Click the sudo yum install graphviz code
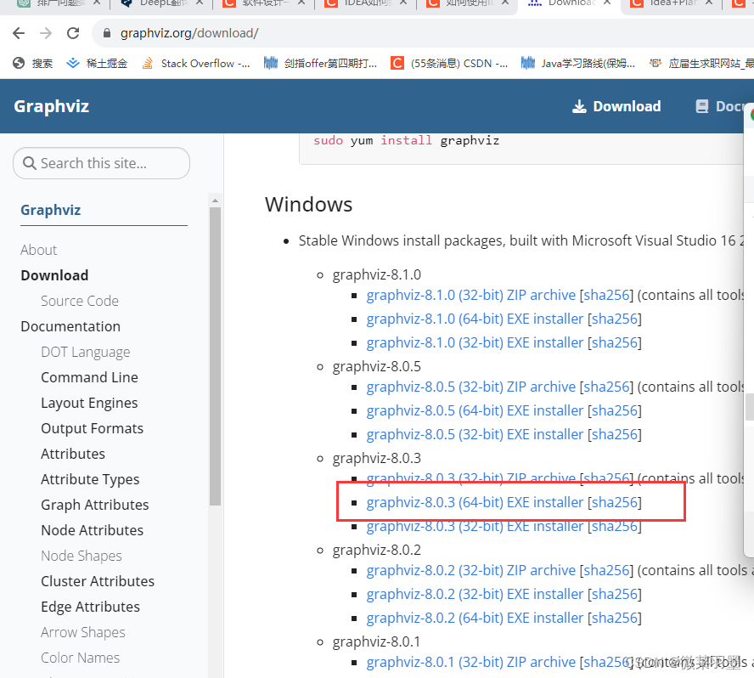Screen dimensions: 754x678 click(407, 140)
